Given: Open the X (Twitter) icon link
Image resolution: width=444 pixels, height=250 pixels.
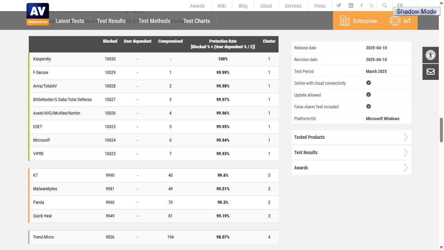Looking at the screenshot, I should tap(372, 6).
